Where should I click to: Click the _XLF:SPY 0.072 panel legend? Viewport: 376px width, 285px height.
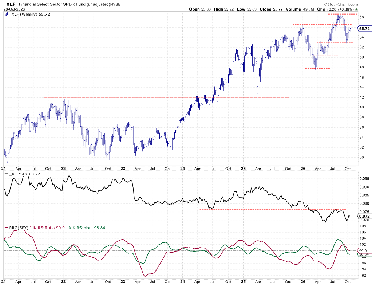tap(24, 174)
